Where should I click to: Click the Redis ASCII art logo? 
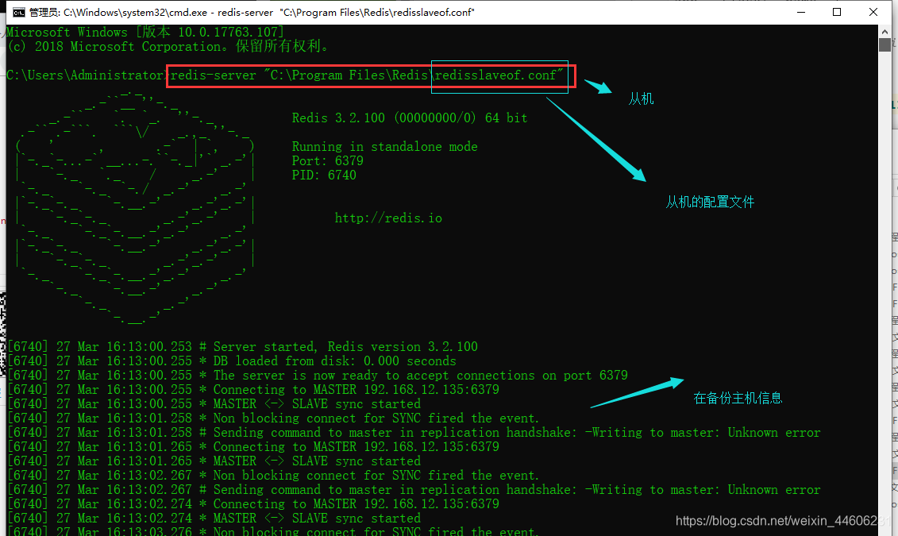pos(135,207)
